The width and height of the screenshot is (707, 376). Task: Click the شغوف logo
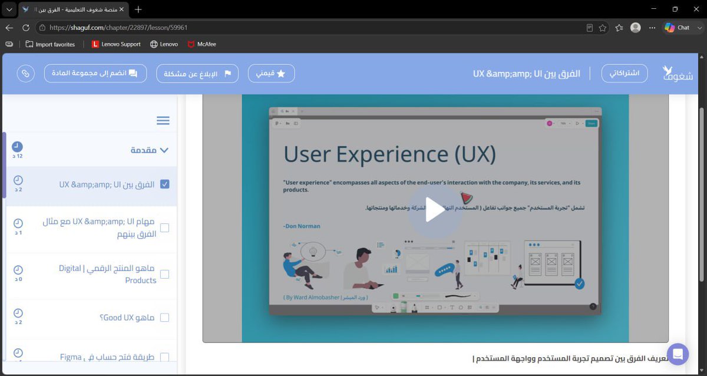677,74
